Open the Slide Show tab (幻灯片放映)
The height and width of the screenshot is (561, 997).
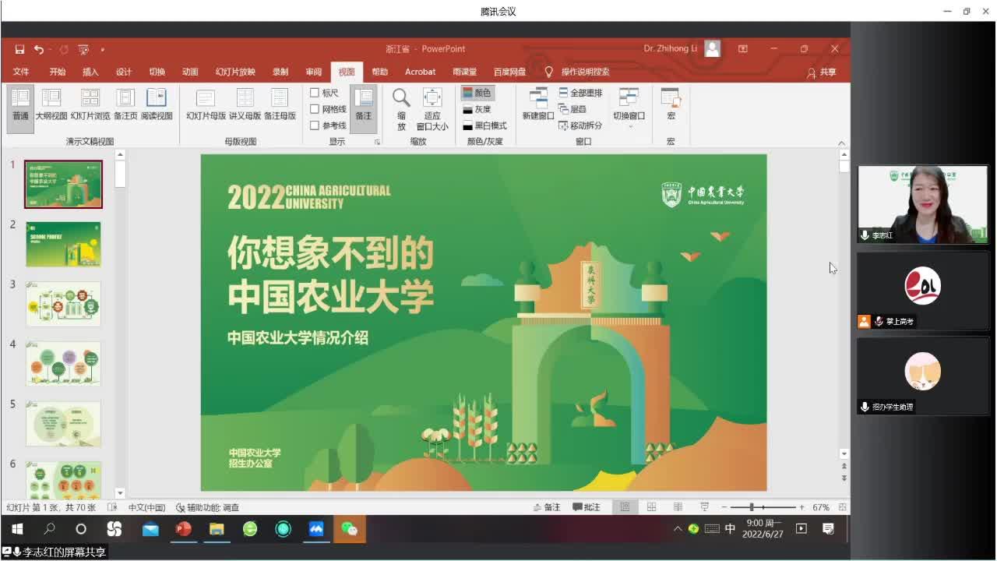click(x=235, y=72)
